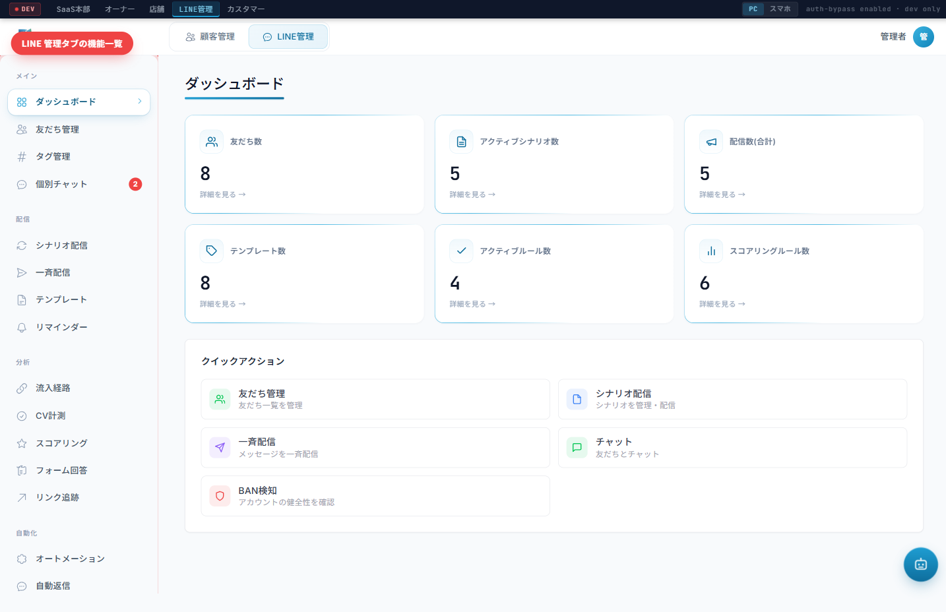Click the people icon on 友だち数 card
Screen dimensions: 946x612
pos(212,142)
